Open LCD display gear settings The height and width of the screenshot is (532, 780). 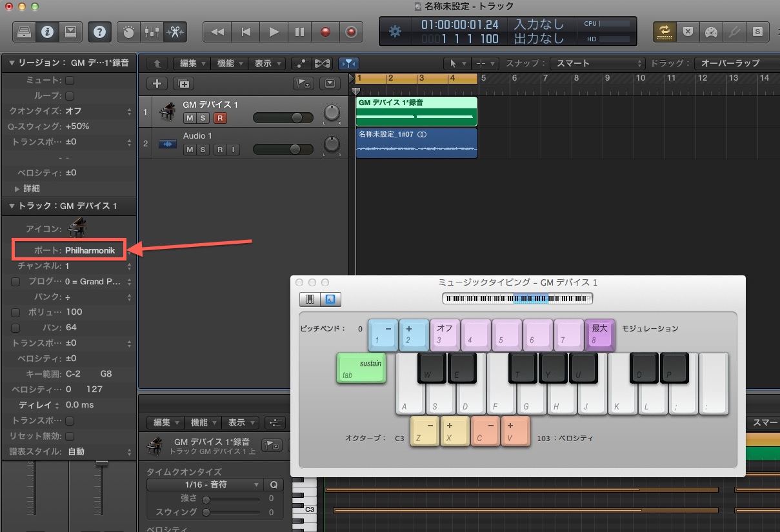coord(395,31)
